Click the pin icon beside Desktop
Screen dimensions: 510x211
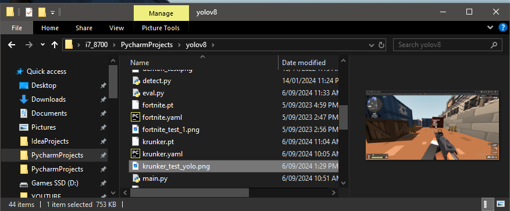(103, 85)
